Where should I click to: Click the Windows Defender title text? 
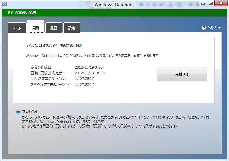[x=114, y=5]
